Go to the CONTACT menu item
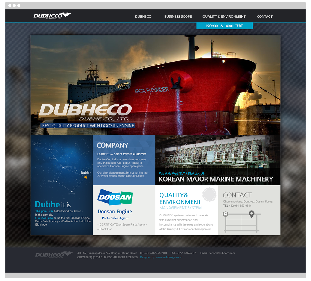The width and height of the screenshot is (311, 281). tap(265, 16)
